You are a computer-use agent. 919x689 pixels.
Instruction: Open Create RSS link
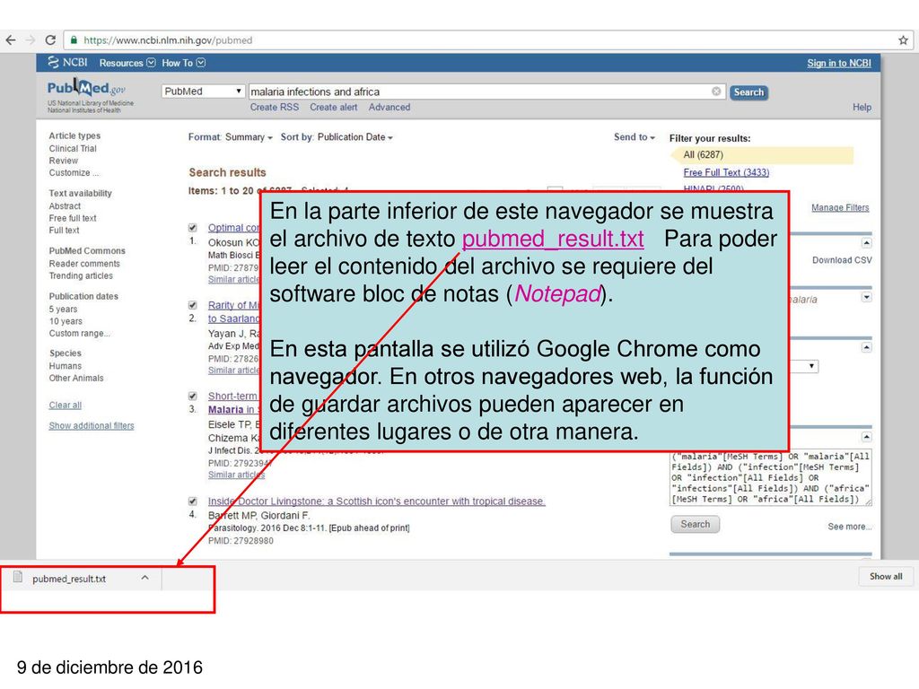[275, 108]
